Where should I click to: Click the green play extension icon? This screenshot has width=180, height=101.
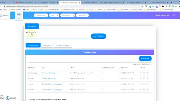pos(173,6)
